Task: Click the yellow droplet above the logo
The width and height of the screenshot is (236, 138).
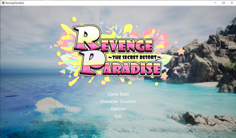Action: click(x=74, y=19)
